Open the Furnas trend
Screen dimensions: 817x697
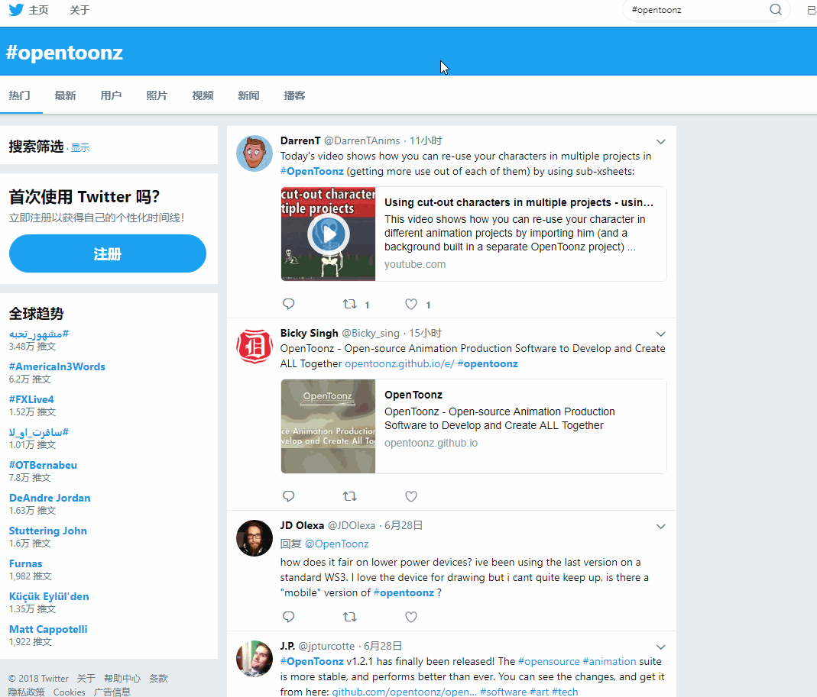(25, 563)
